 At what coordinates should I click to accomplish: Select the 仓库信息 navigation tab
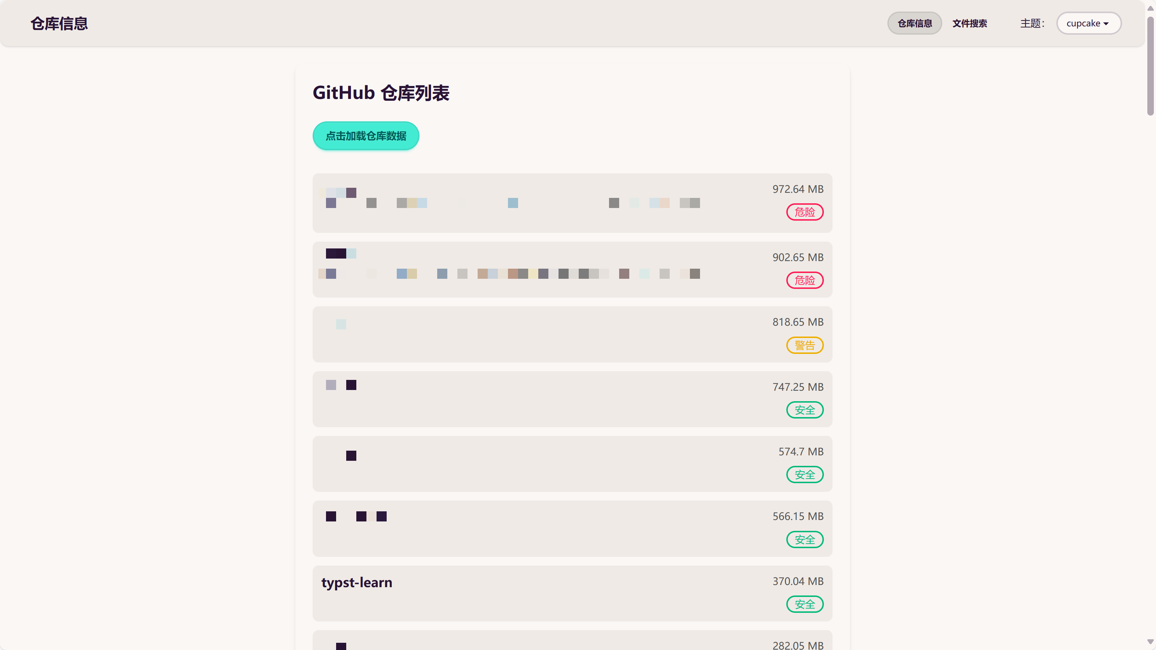pos(914,23)
